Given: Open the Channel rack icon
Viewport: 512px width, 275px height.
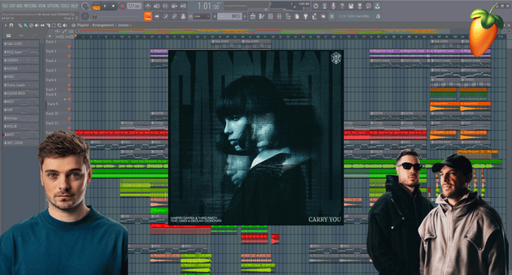Looking at the screenshot, I should point(270,16).
